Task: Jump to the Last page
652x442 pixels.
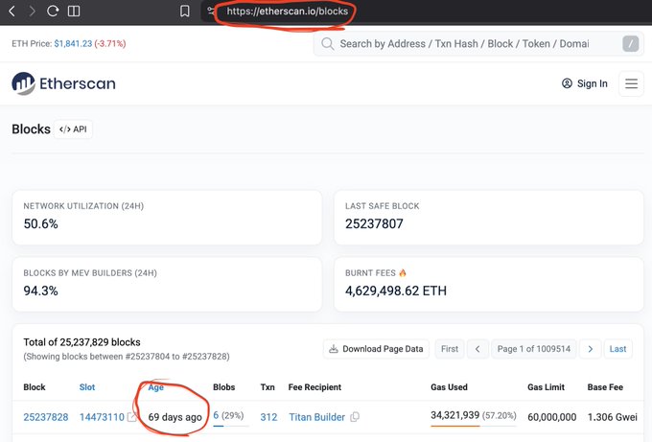Action: click(x=617, y=349)
